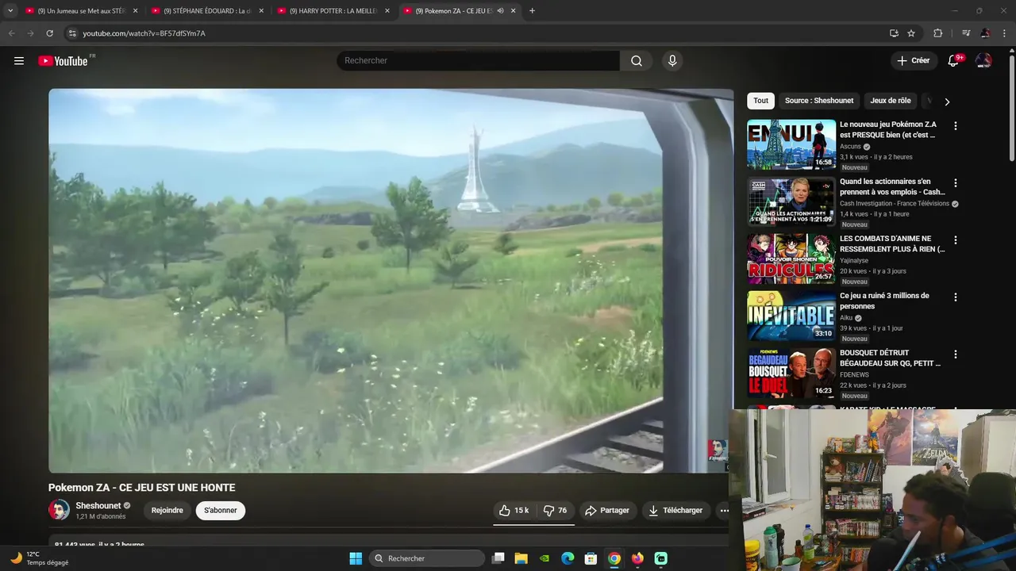Open Microsoft Store from the taskbar
This screenshot has width=1016, height=571.
(591, 558)
